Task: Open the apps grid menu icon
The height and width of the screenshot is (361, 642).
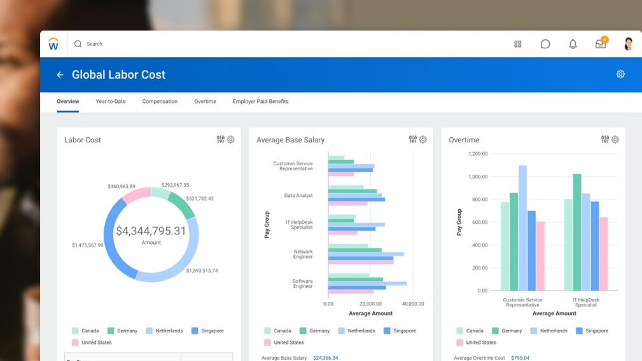Action: [518, 44]
